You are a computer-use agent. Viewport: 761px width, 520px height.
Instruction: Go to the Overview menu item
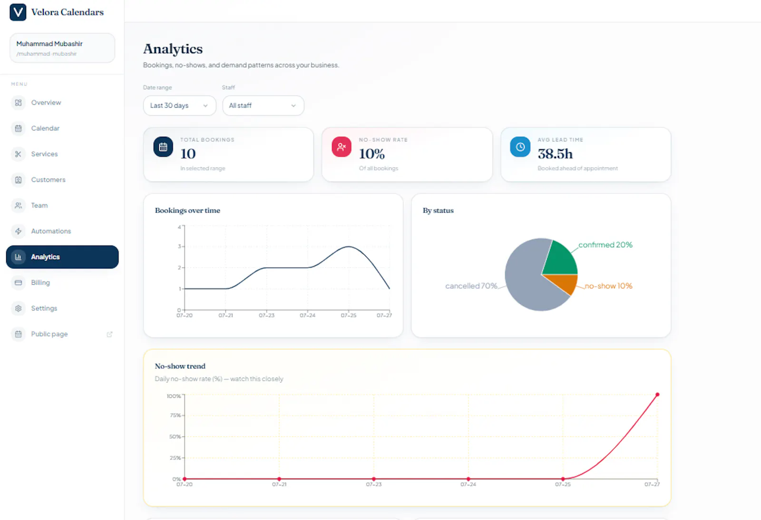(x=62, y=102)
